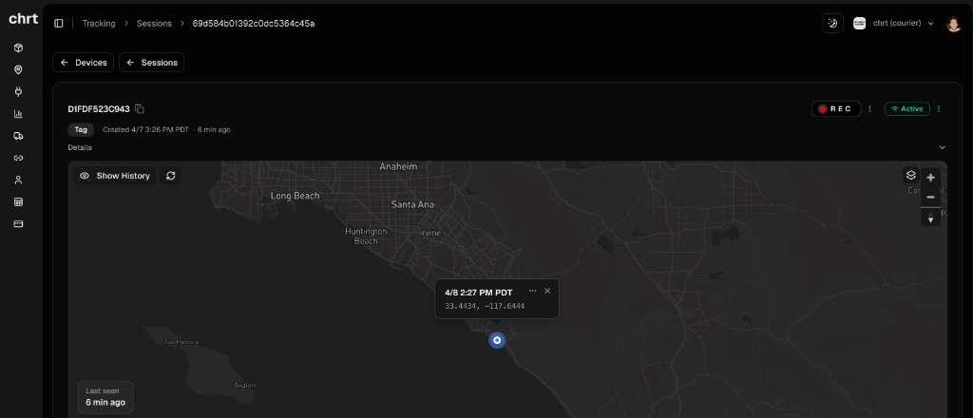This screenshot has width=973, height=418.
Task: Click Irvine label on map
Action: tap(430, 233)
